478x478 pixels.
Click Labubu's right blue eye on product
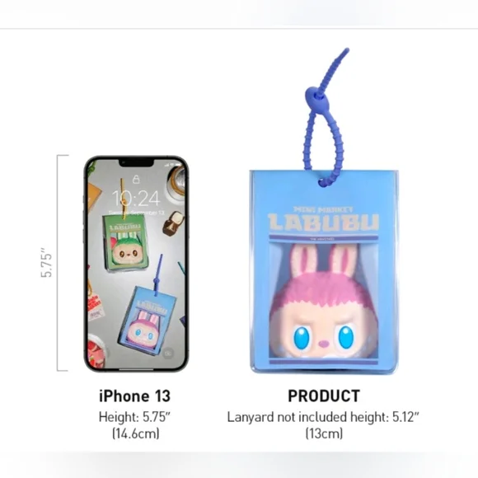click(346, 337)
